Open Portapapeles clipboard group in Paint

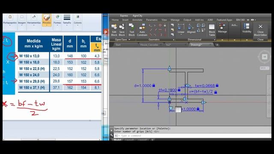click(x=10, y=20)
